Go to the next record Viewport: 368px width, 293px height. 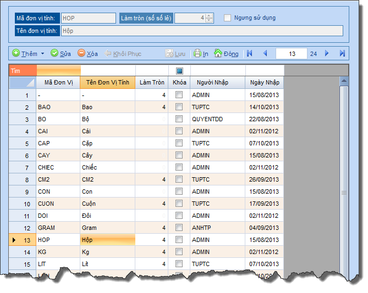pos(327,53)
